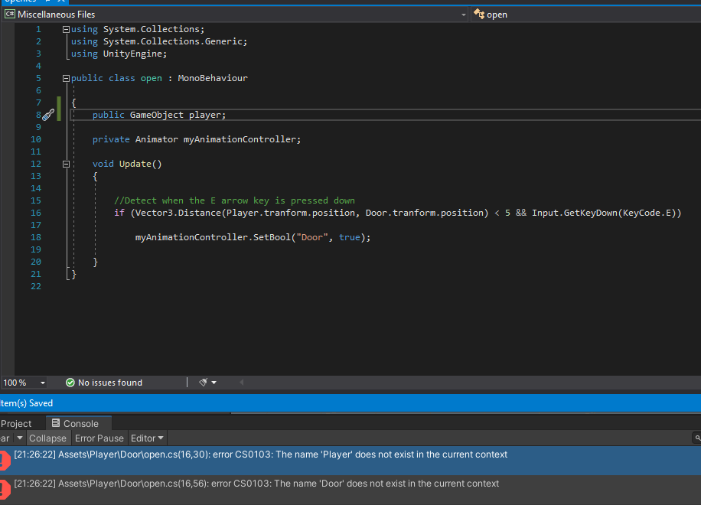Click the red error icon on the first console entry
The width and height of the screenshot is (701, 505).
(5, 460)
